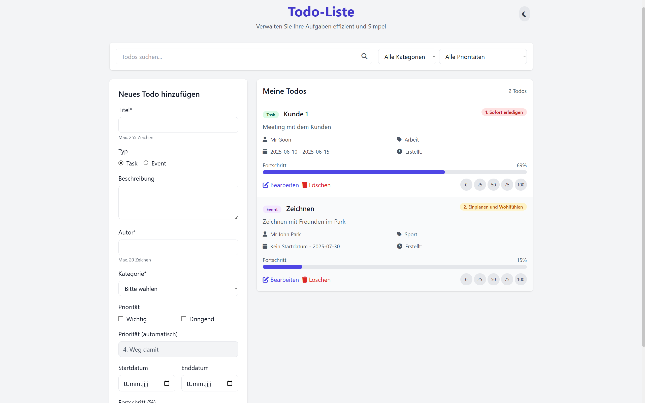Toggle dark mode with the moon icon
This screenshot has height=403, width=645.
coord(524,14)
